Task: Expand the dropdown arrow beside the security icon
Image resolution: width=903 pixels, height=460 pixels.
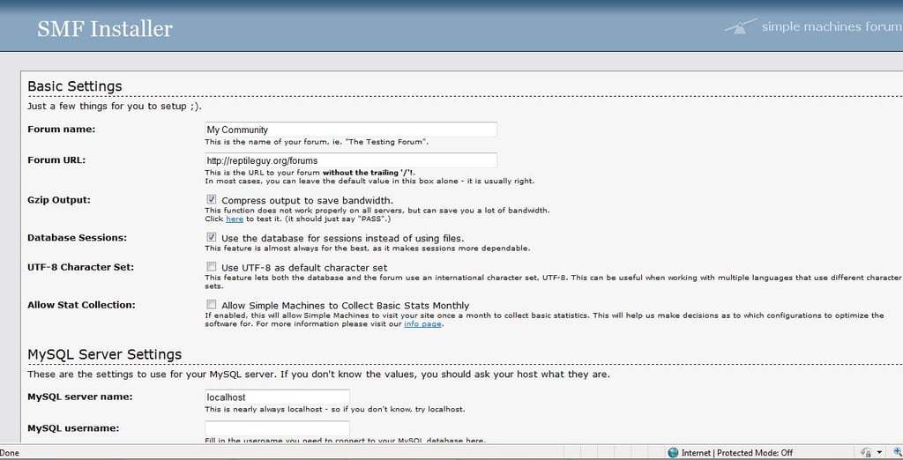Action: (879, 453)
